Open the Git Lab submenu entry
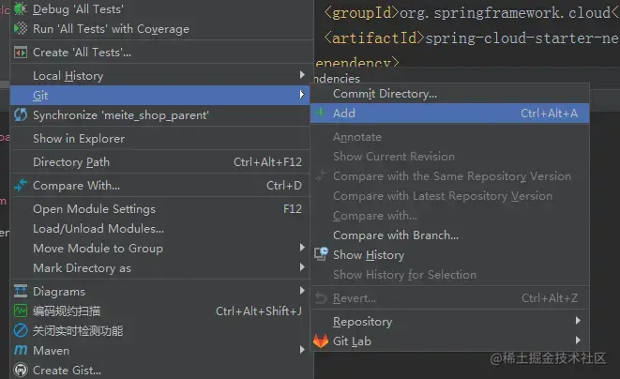Viewport: 620px width, 379px height. [x=450, y=341]
